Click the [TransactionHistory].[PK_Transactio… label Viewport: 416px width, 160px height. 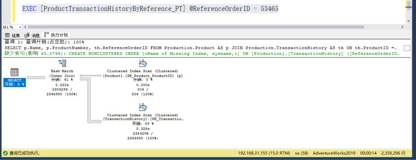point(143,120)
